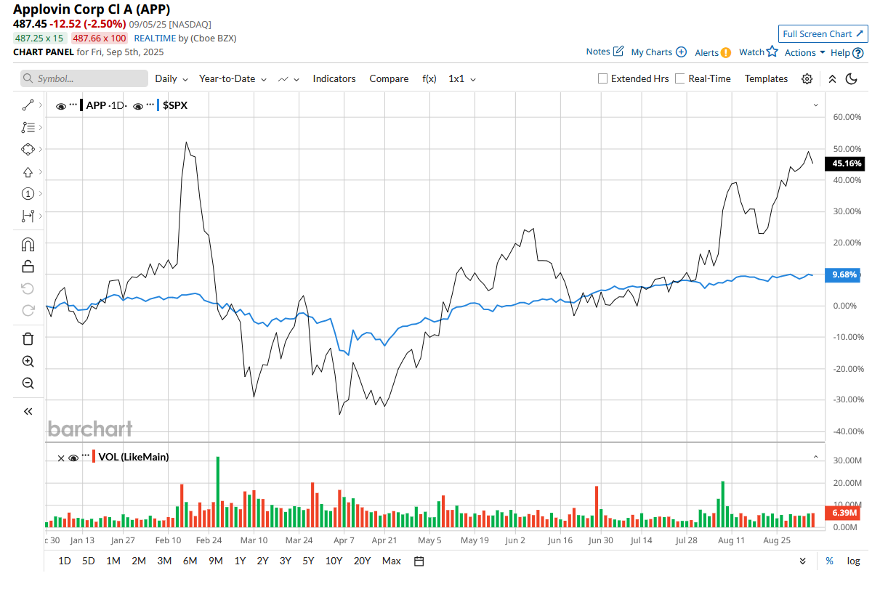Image resolution: width=888 pixels, height=589 pixels.
Task: Collapse the volume pane chevron
Action: click(816, 458)
